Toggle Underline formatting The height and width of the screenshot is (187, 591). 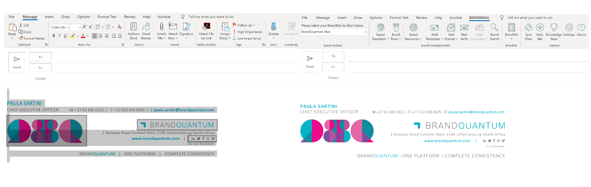coord(65,36)
